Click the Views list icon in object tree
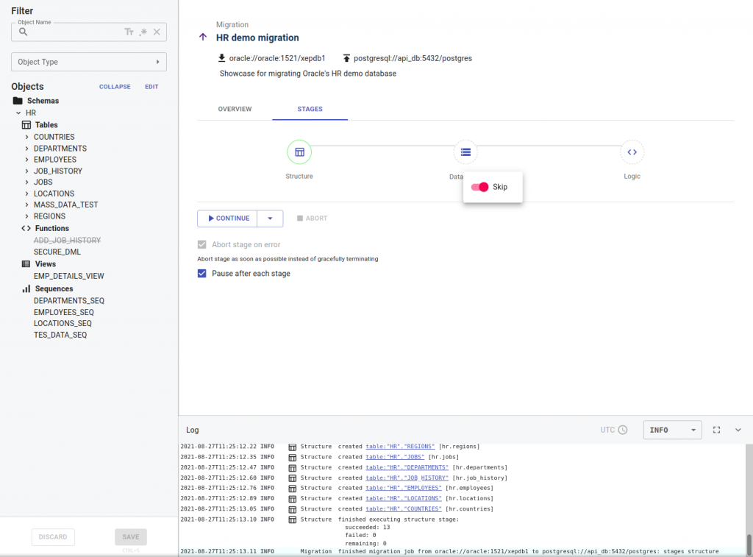The image size is (753, 557). pyautogui.click(x=26, y=264)
